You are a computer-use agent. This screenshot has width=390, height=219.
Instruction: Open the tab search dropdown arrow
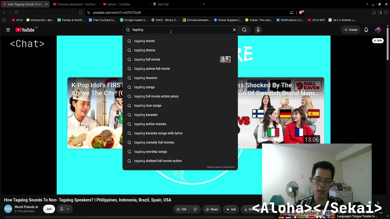(367, 4)
